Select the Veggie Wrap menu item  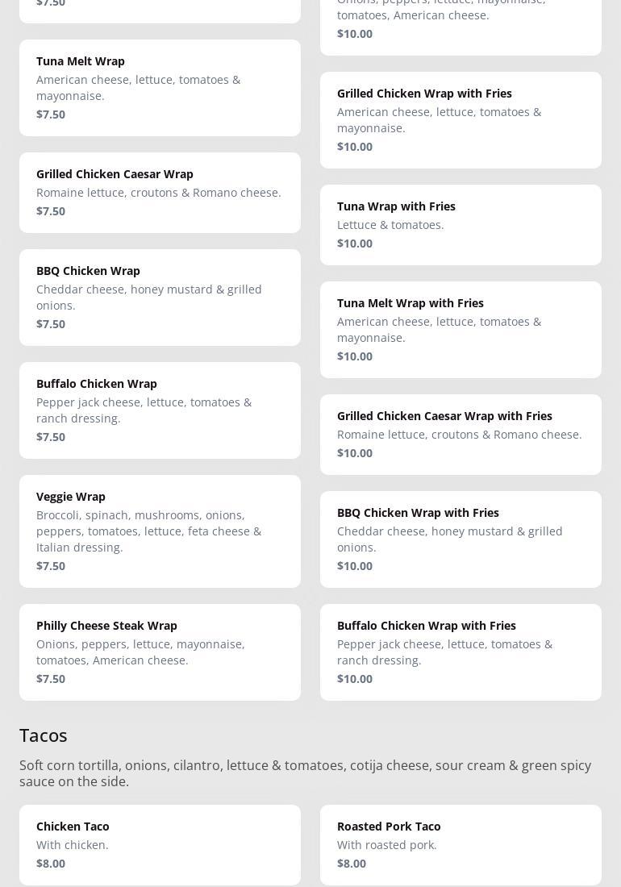point(160,531)
